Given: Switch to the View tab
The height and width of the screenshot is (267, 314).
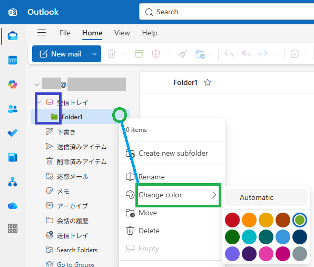Looking at the screenshot, I should click(122, 33).
